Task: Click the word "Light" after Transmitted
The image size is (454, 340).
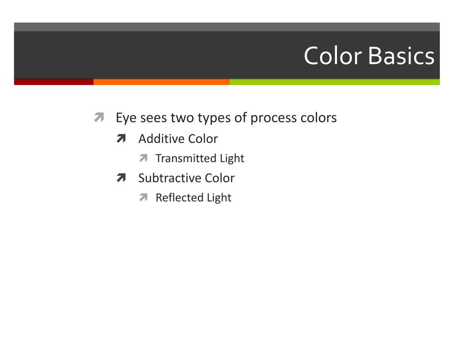Action: click(232, 158)
